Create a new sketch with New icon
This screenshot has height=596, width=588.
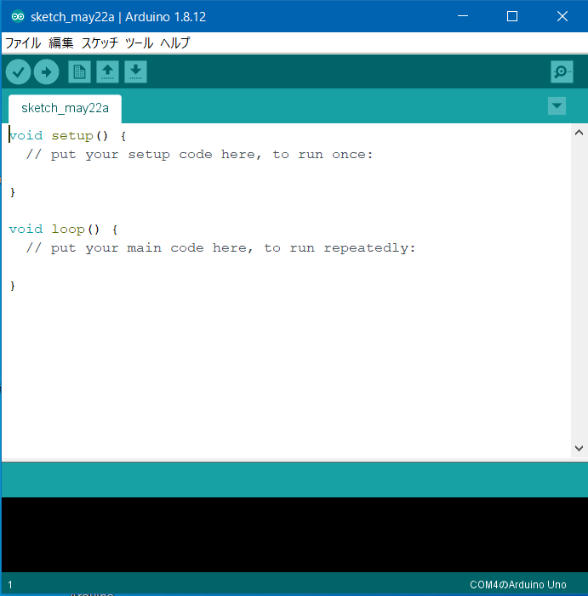pos(79,71)
